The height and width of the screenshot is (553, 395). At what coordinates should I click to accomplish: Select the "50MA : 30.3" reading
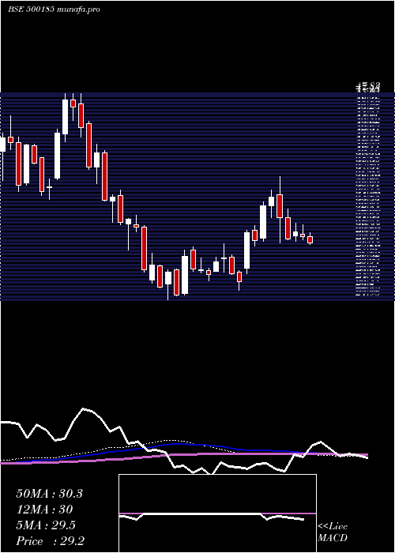(49, 494)
